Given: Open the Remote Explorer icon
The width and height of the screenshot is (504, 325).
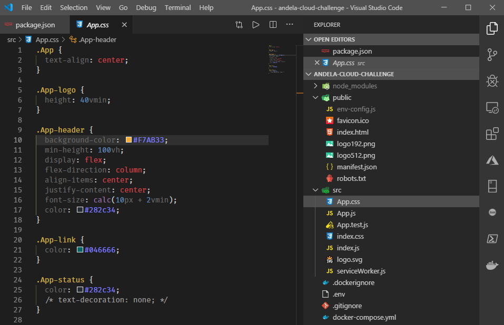Looking at the screenshot, I should 492,107.
